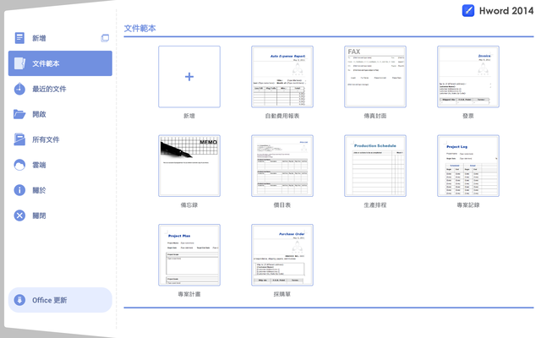Select 文件範本 menu label

click(46, 63)
